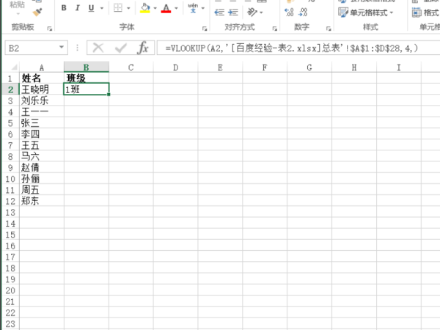Click cell containing 郑东

pos(42,201)
